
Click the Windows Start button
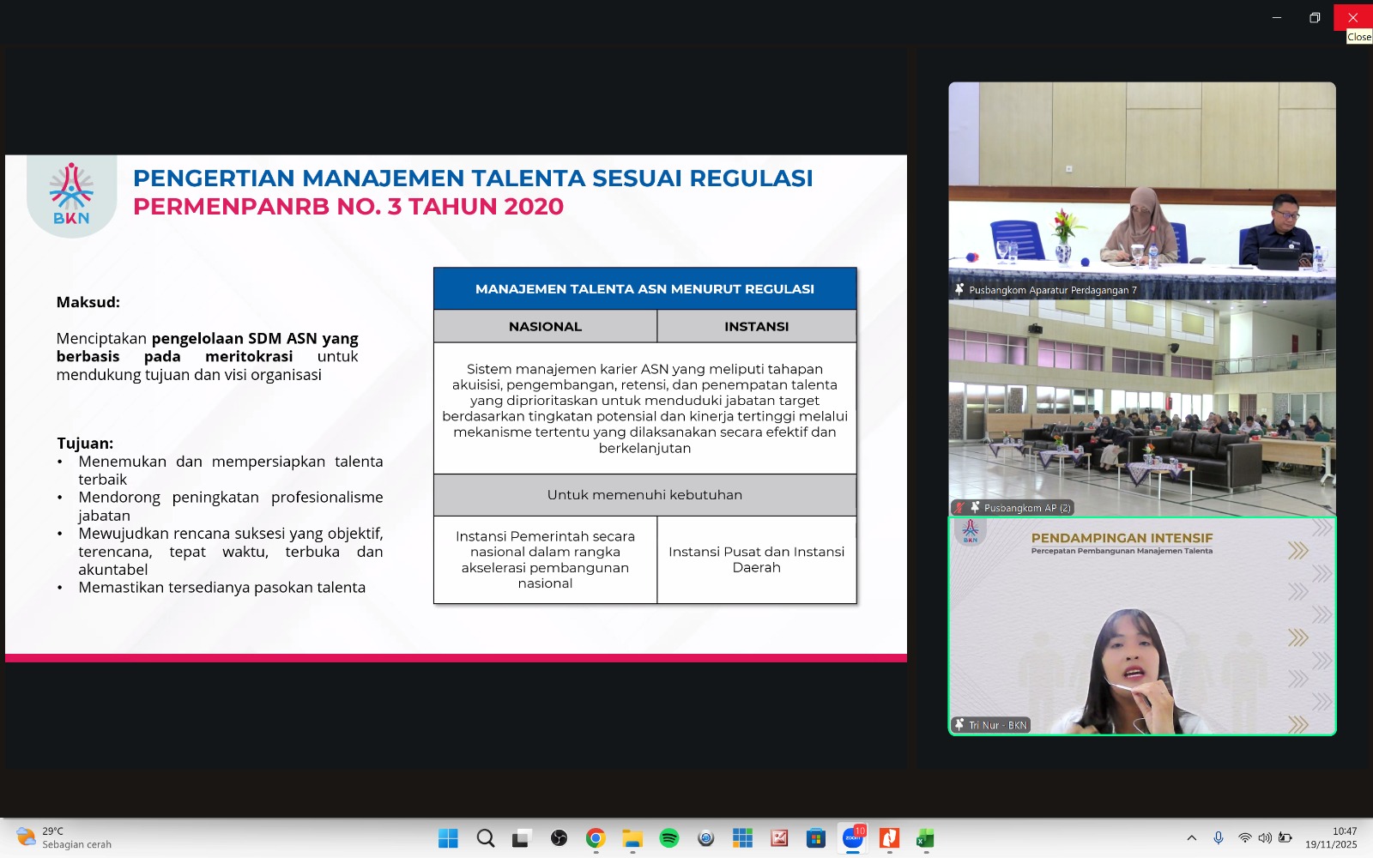point(448,838)
